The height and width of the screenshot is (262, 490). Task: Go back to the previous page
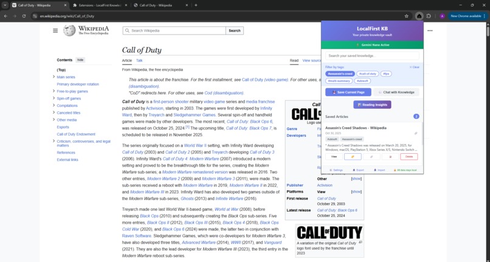click(x=5, y=16)
